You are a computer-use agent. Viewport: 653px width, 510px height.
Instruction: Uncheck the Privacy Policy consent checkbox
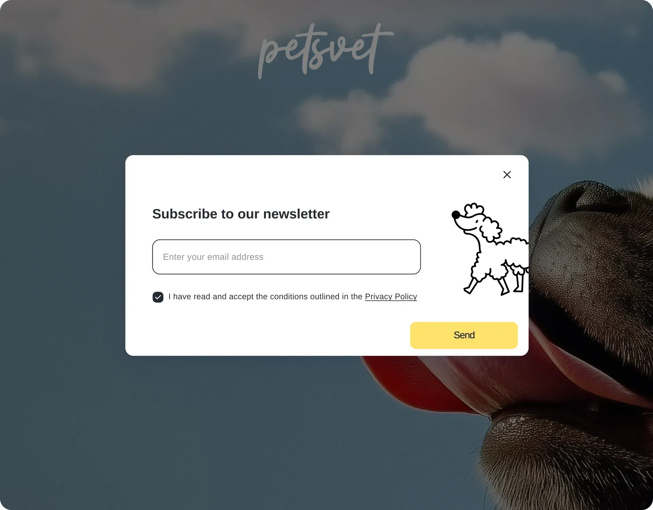click(x=158, y=297)
